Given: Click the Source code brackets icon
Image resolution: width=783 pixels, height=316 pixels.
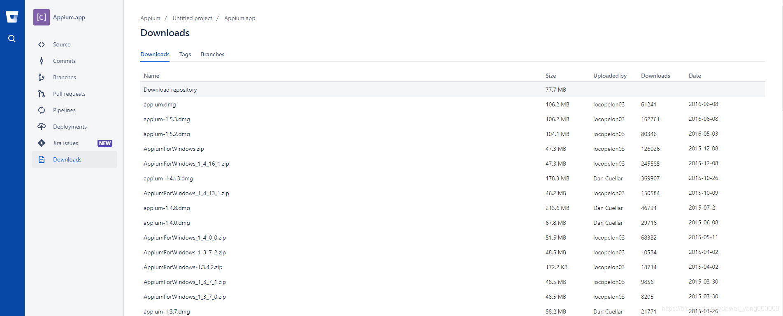Looking at the screenshot, I should click(42, 44).
